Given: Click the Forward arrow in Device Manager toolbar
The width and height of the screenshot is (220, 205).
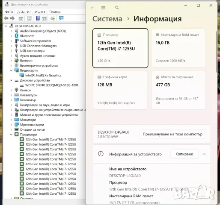Looking at the screenshot, I should (12, 18).
